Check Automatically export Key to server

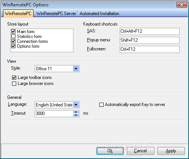101,104
